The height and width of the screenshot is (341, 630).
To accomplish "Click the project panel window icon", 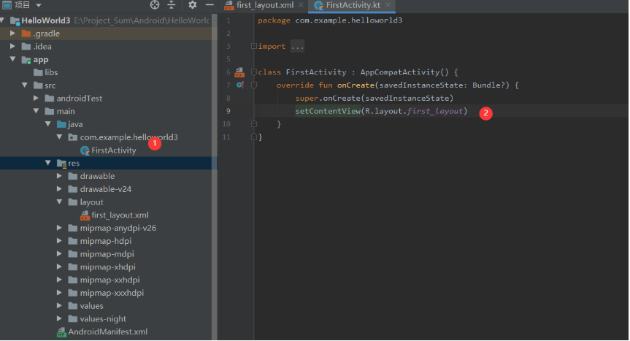I will (x=7, y=5).
